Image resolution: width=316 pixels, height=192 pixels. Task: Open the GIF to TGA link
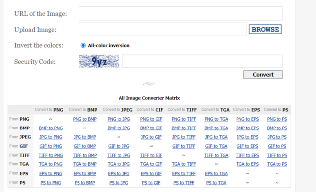(216, 146)
